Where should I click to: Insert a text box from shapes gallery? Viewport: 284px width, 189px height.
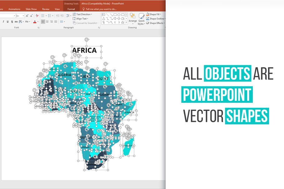click(x=104, y=15)
